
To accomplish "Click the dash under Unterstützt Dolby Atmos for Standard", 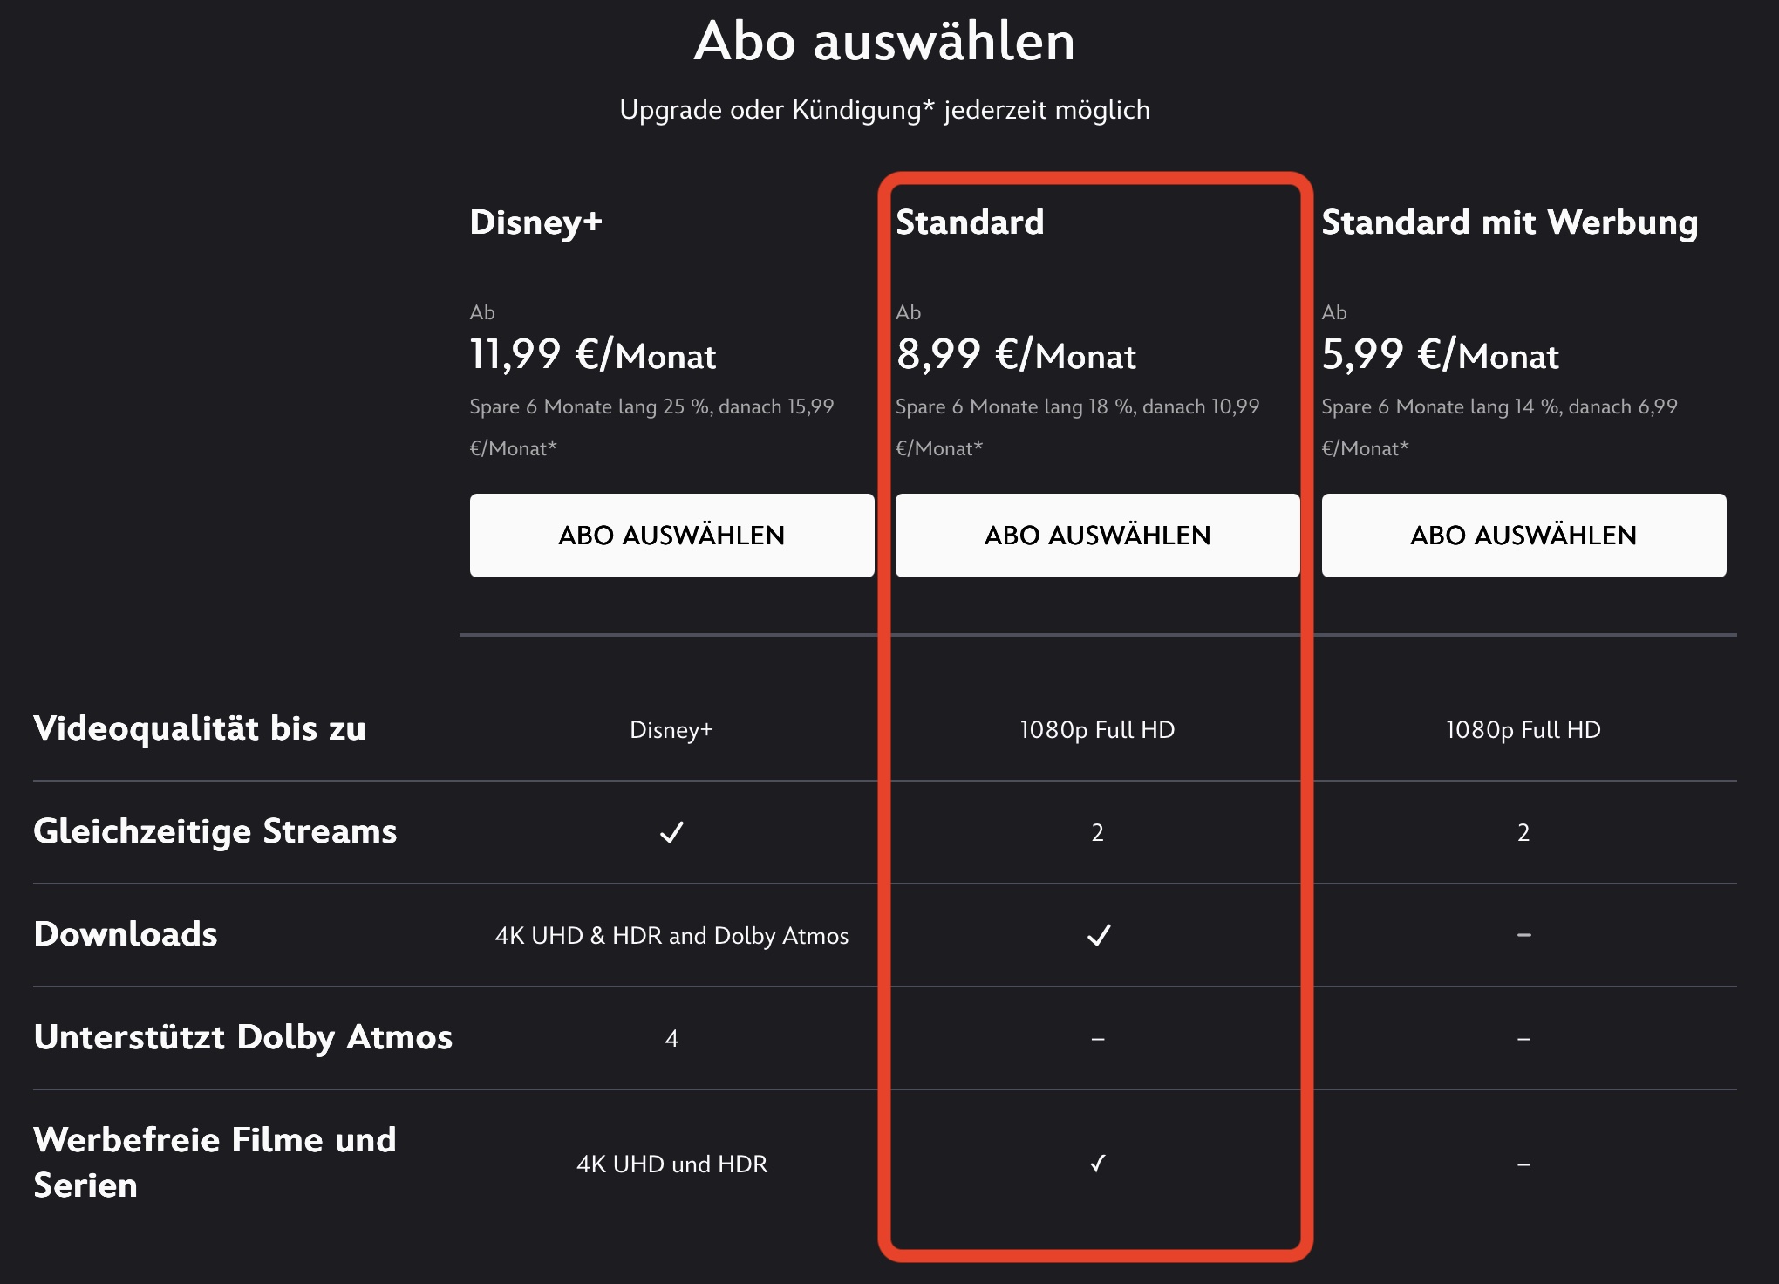I will tap(1097, 1040).
